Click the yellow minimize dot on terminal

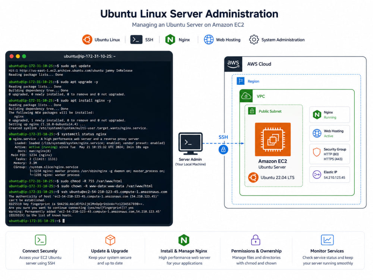click(x=18, y=56)
